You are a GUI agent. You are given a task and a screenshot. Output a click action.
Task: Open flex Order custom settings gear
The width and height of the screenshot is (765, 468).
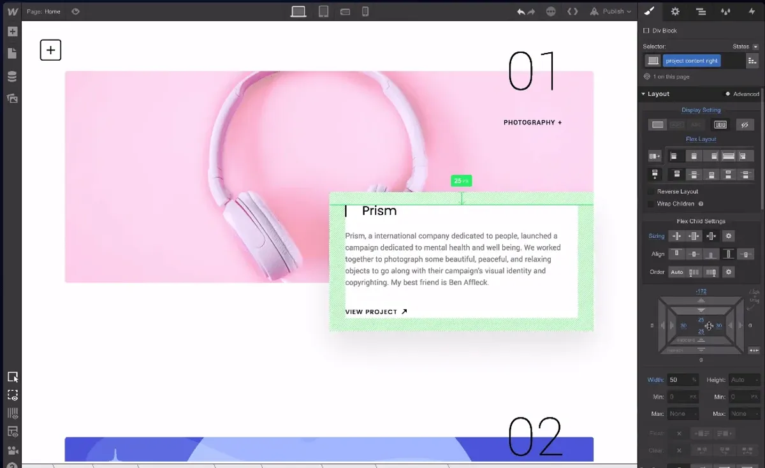coord(729,272)
